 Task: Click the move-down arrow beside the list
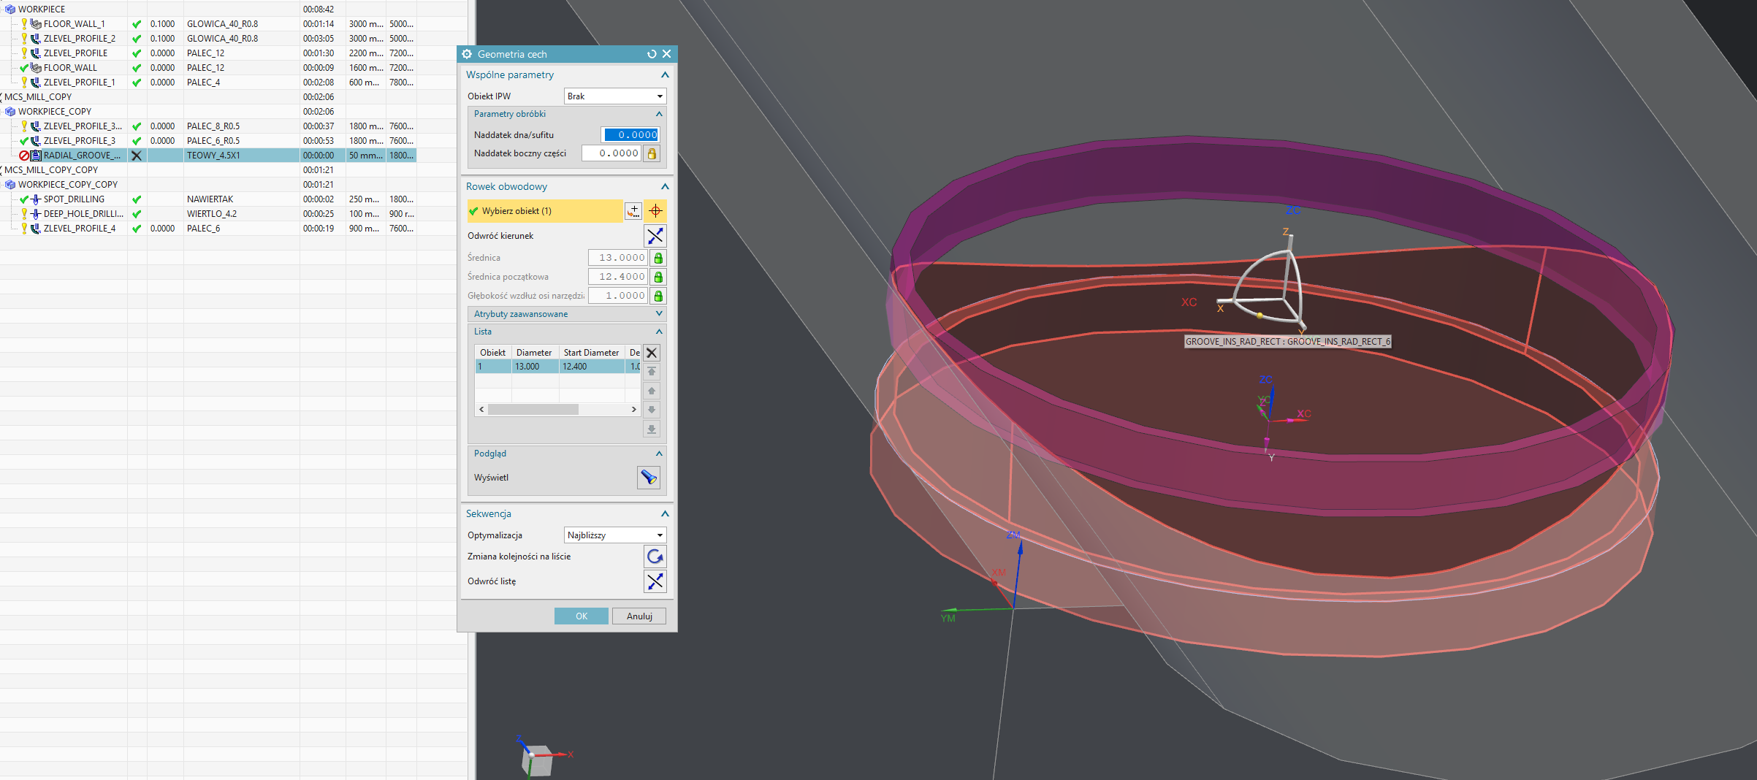tap(652, 410)
